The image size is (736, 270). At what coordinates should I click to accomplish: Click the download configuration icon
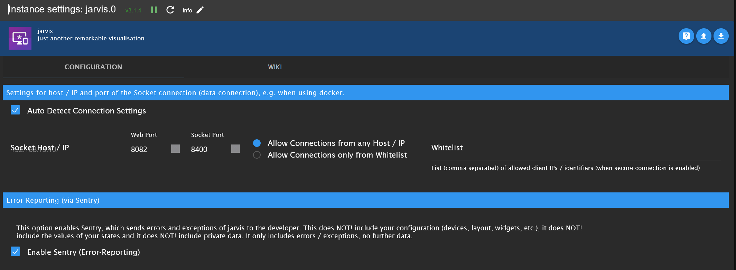[721, 36]
